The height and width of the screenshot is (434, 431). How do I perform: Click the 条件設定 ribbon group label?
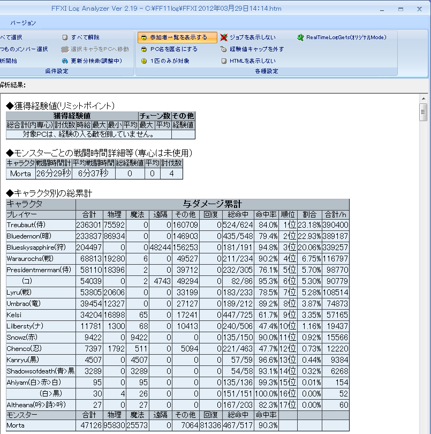pos(56,71)
